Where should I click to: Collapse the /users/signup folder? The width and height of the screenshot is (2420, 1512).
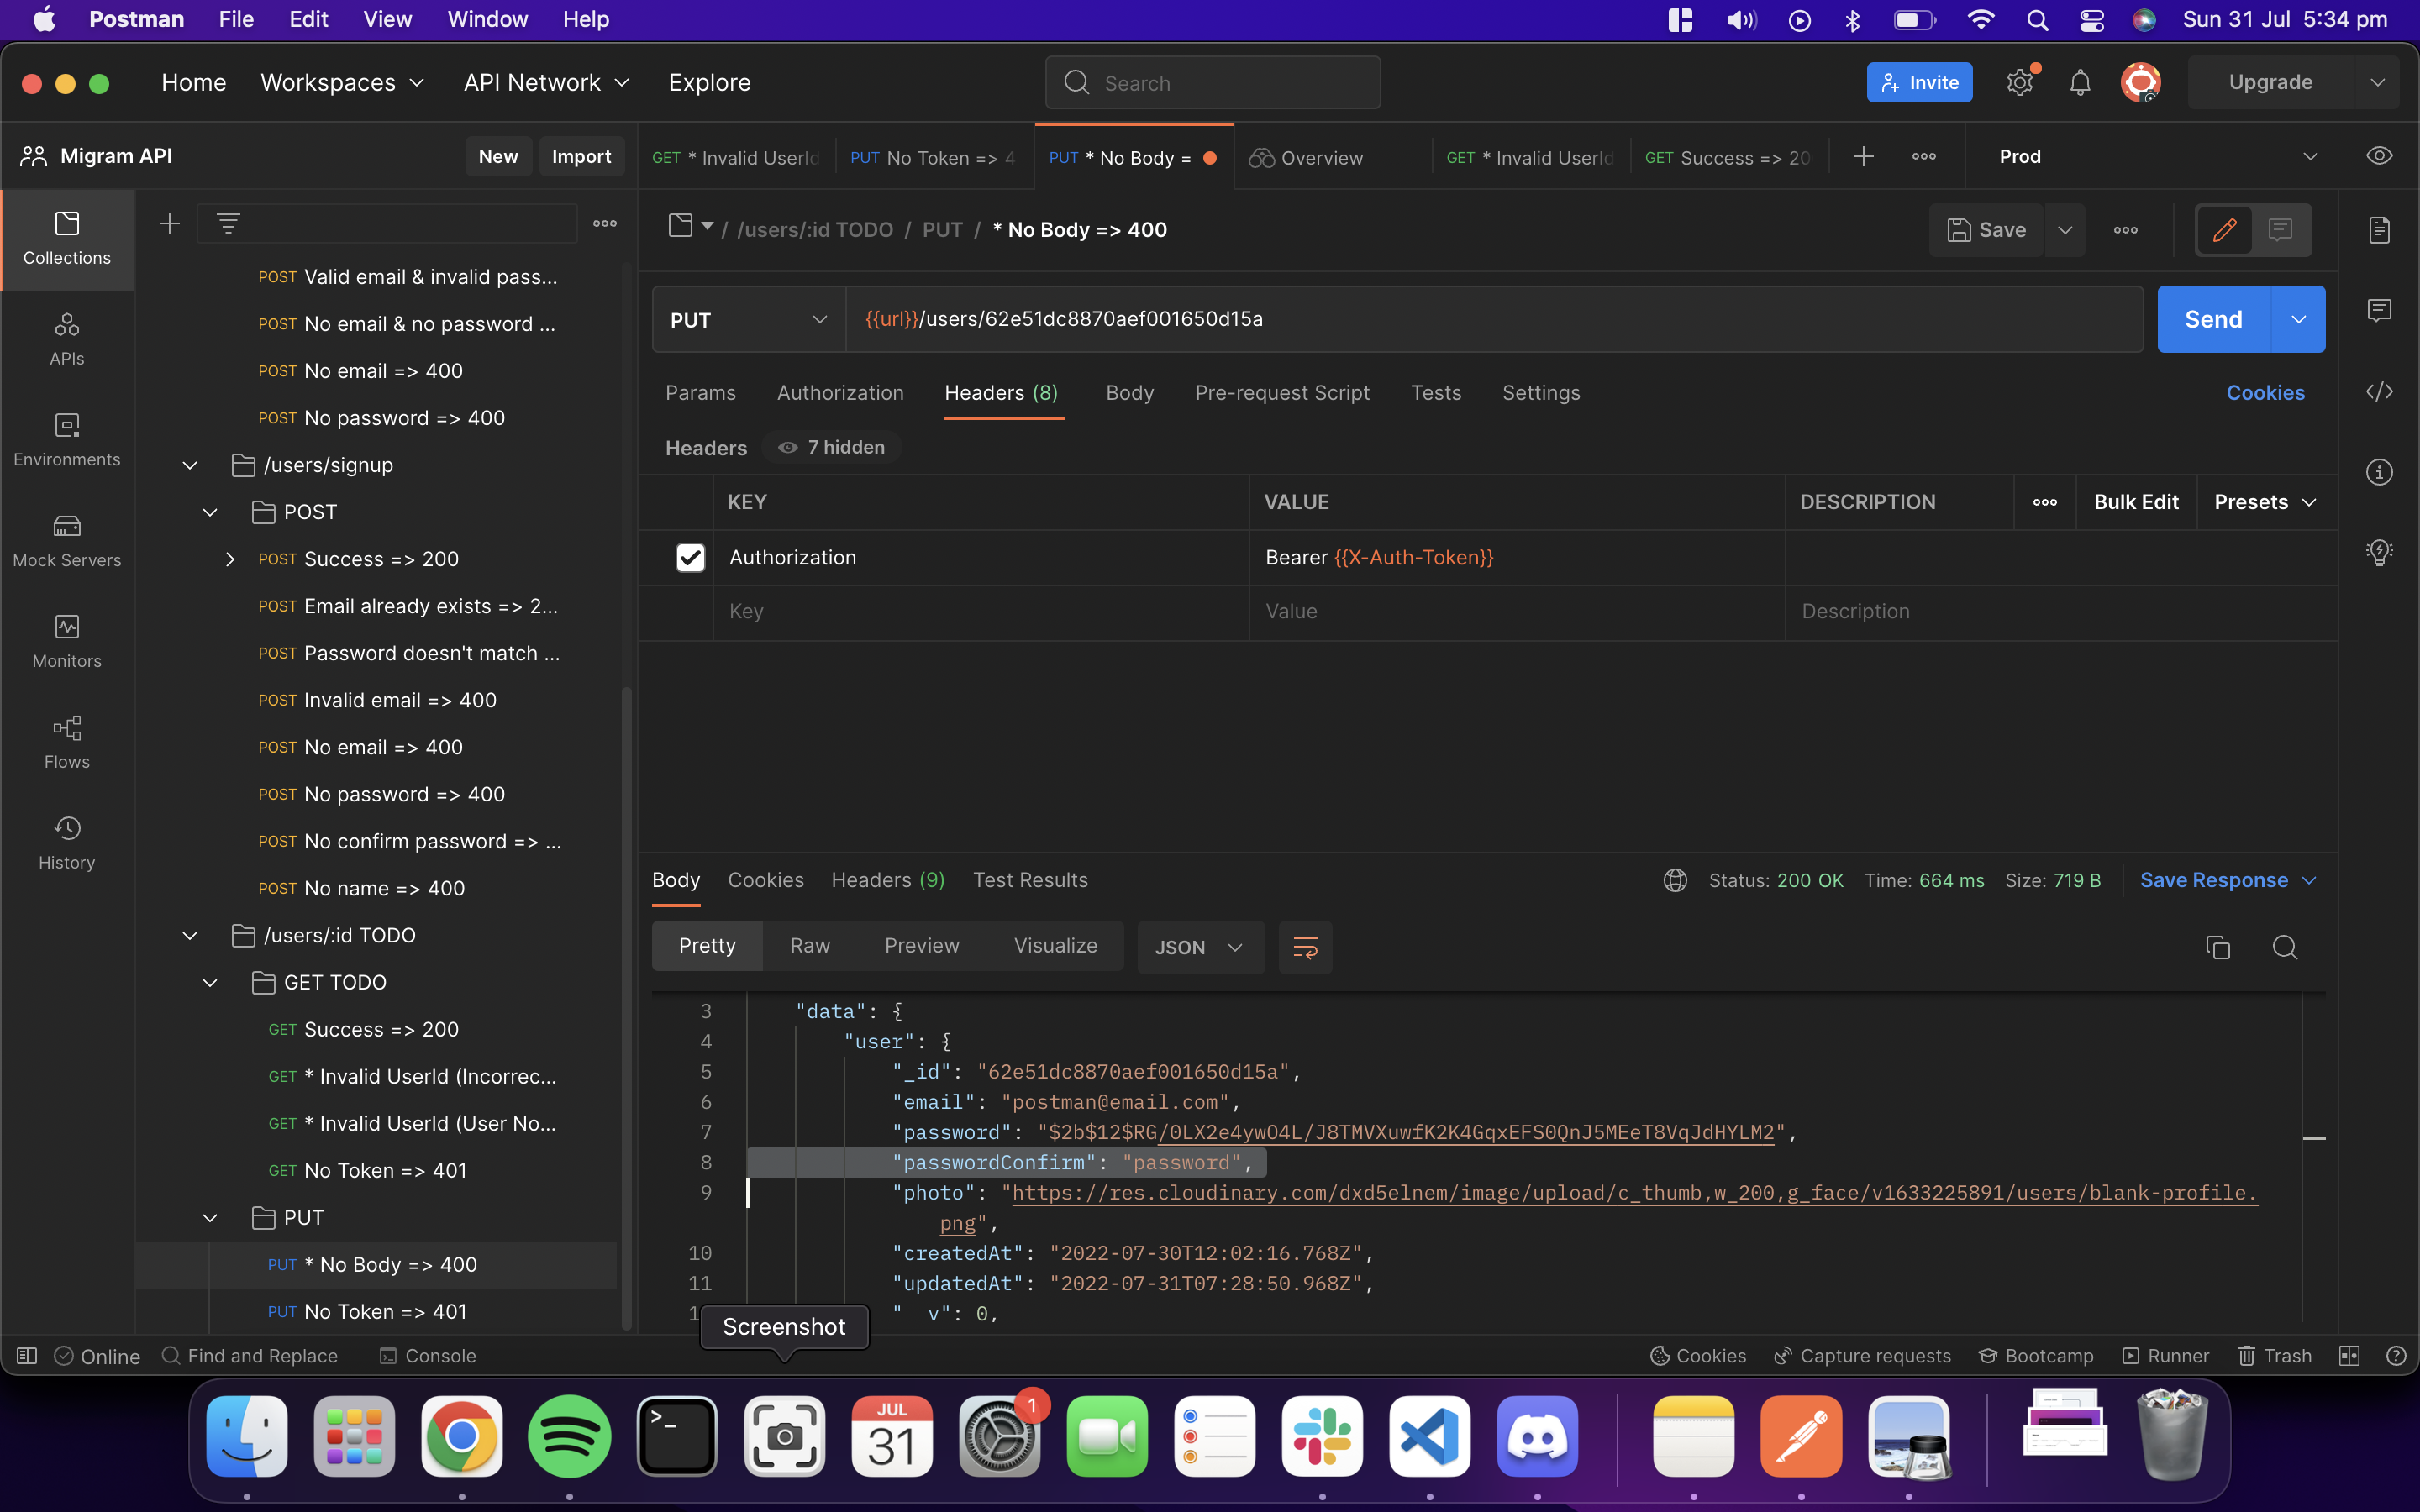coord(189,464)
